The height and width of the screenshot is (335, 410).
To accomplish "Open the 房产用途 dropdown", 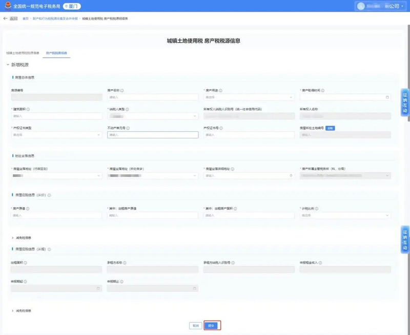I will [x=249, y=97].
